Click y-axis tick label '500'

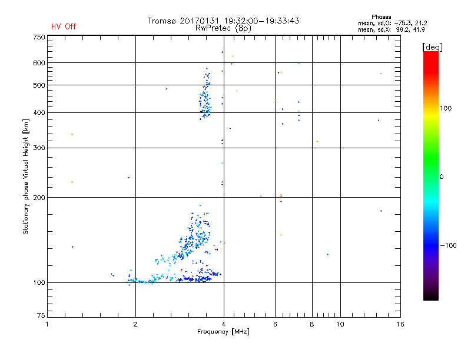click(x=39, y=85)
